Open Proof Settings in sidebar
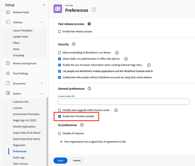 point(21,74)
